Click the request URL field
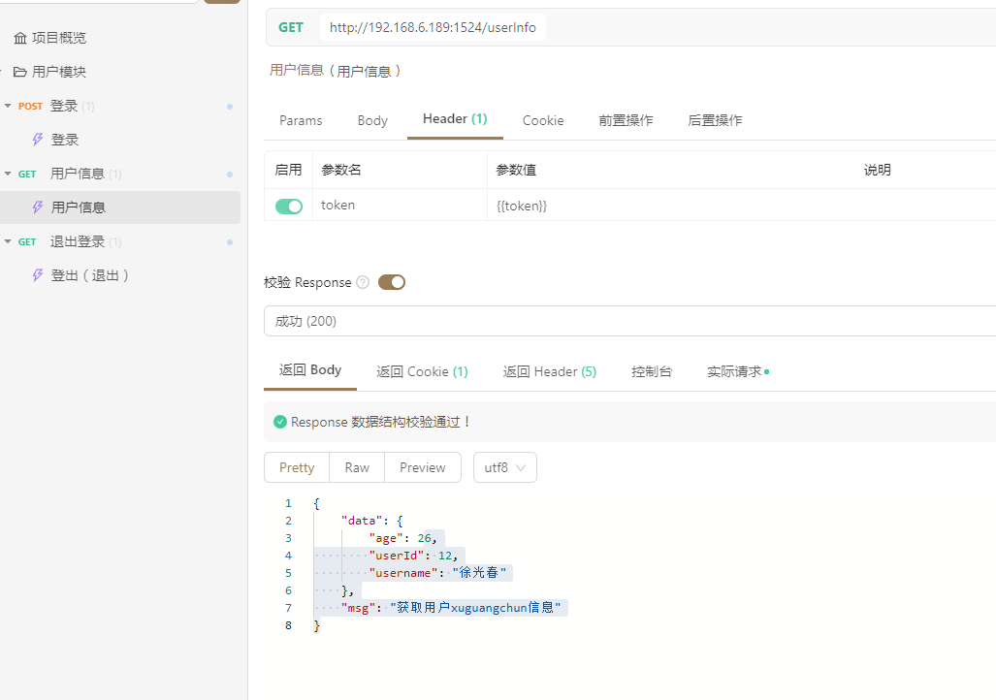 point(433,27)
